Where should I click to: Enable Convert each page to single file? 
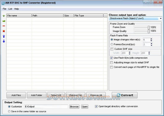click(x=111, y=67)
